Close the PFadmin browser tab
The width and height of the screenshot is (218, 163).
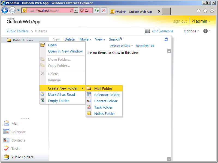[x=159, y=11]
